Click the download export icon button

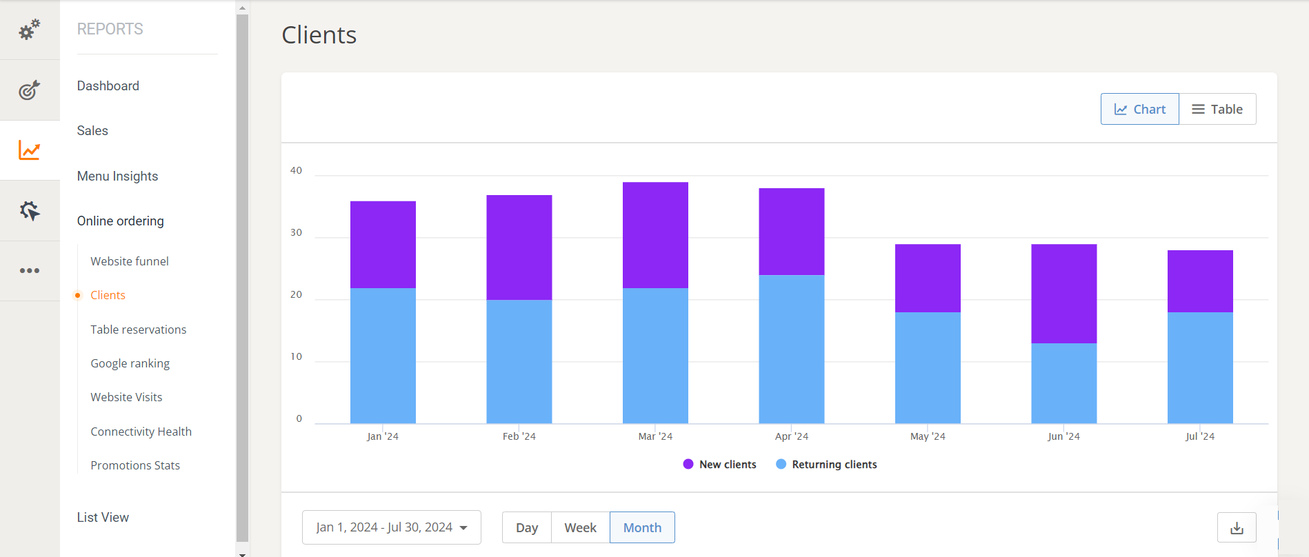click(x=1236, y=528)
